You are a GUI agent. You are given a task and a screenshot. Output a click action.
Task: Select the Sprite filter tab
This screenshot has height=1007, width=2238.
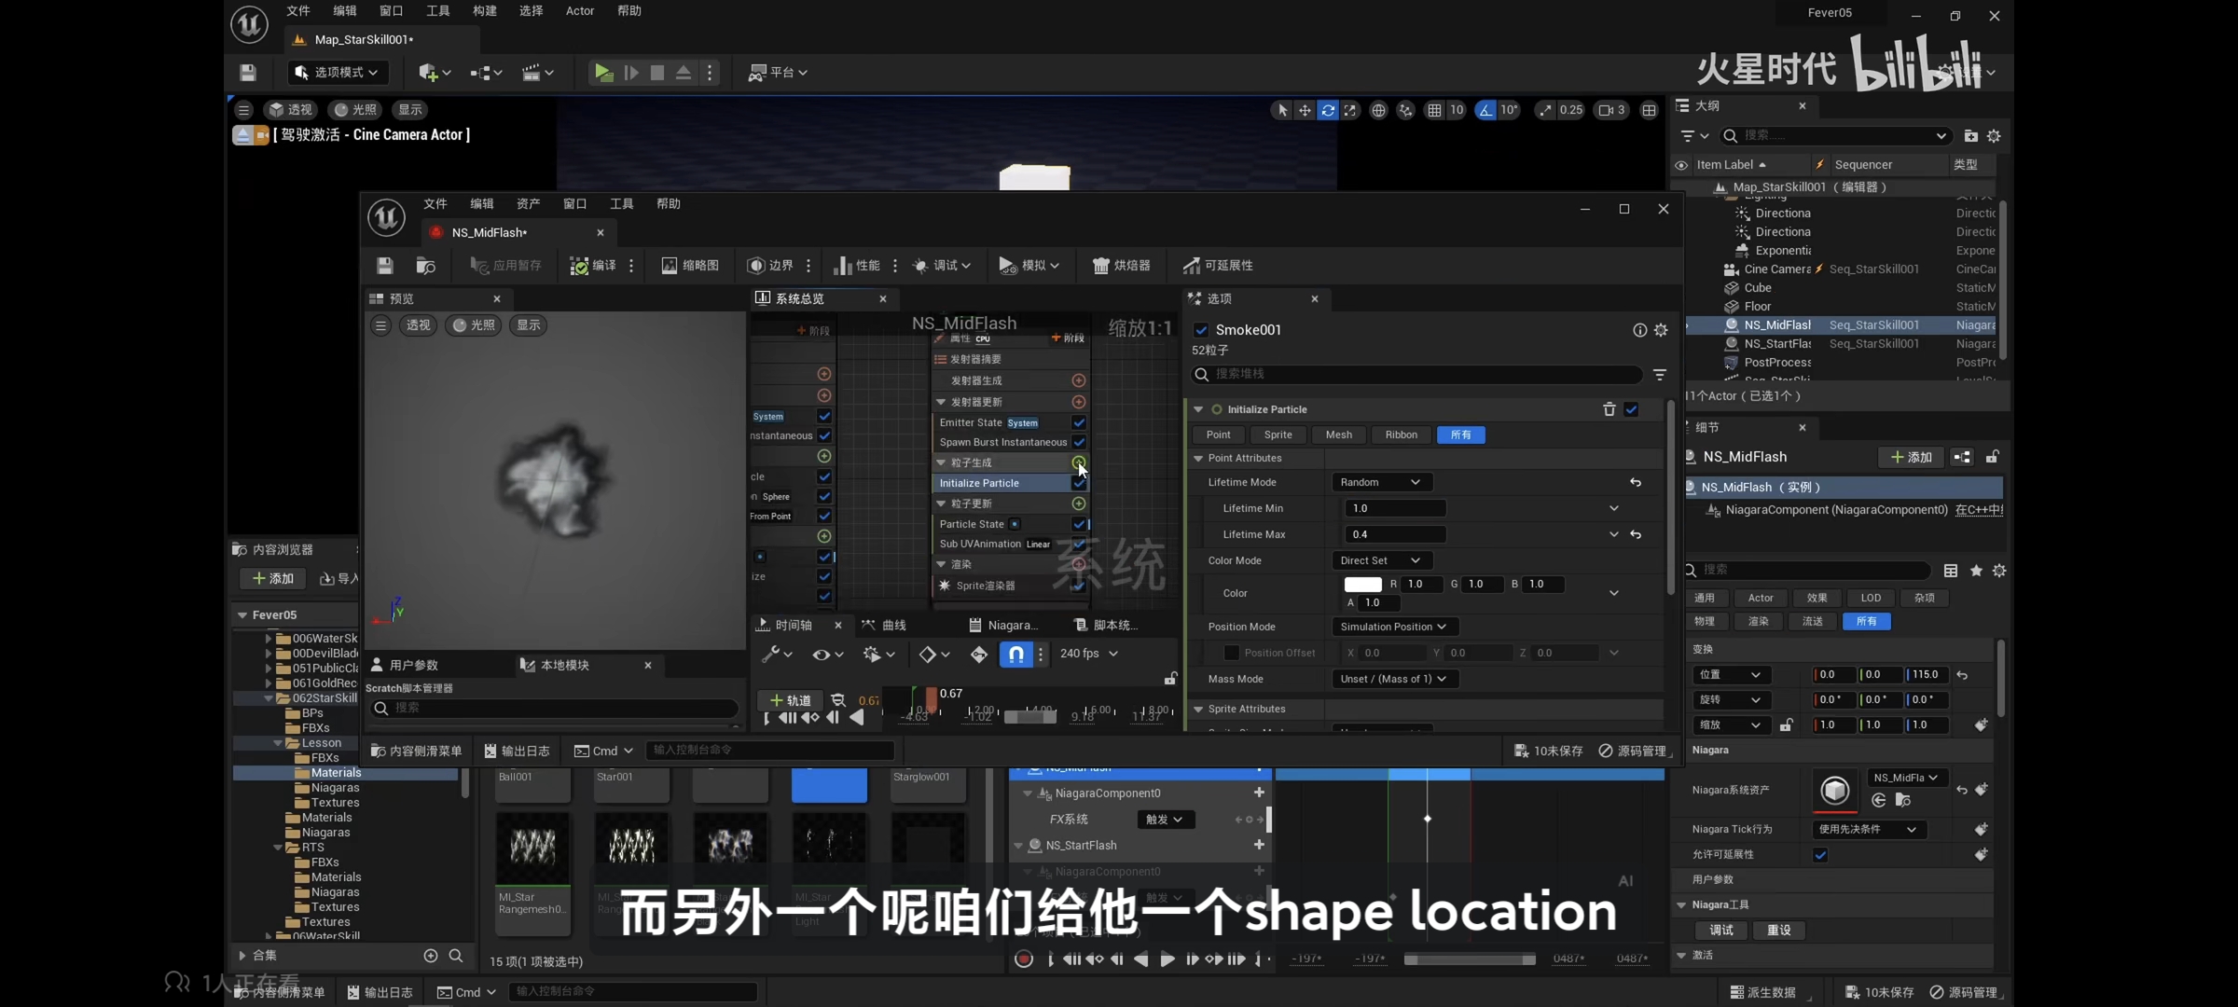[x=1278, y=435]
